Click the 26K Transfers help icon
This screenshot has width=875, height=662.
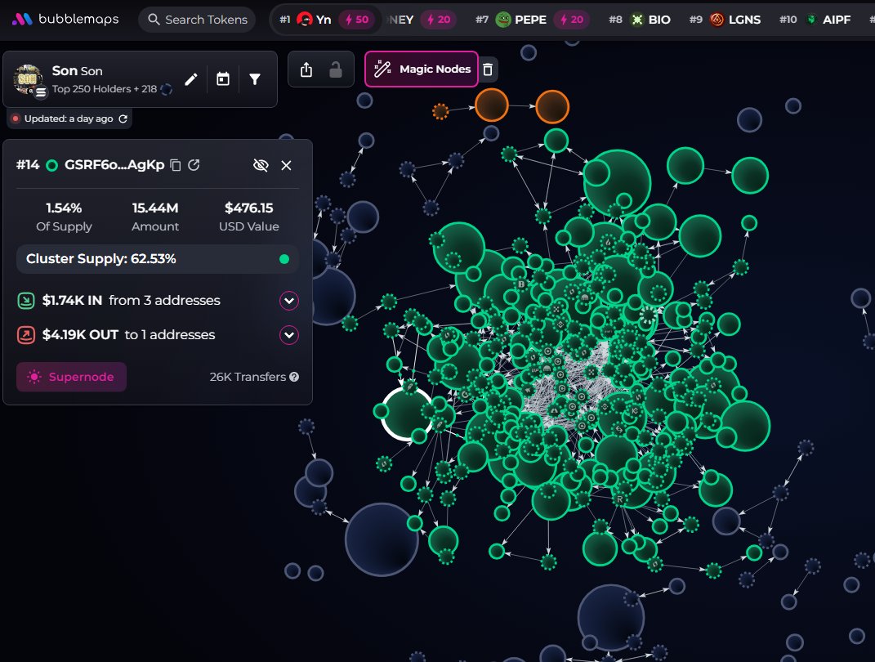tap(294, 378)
